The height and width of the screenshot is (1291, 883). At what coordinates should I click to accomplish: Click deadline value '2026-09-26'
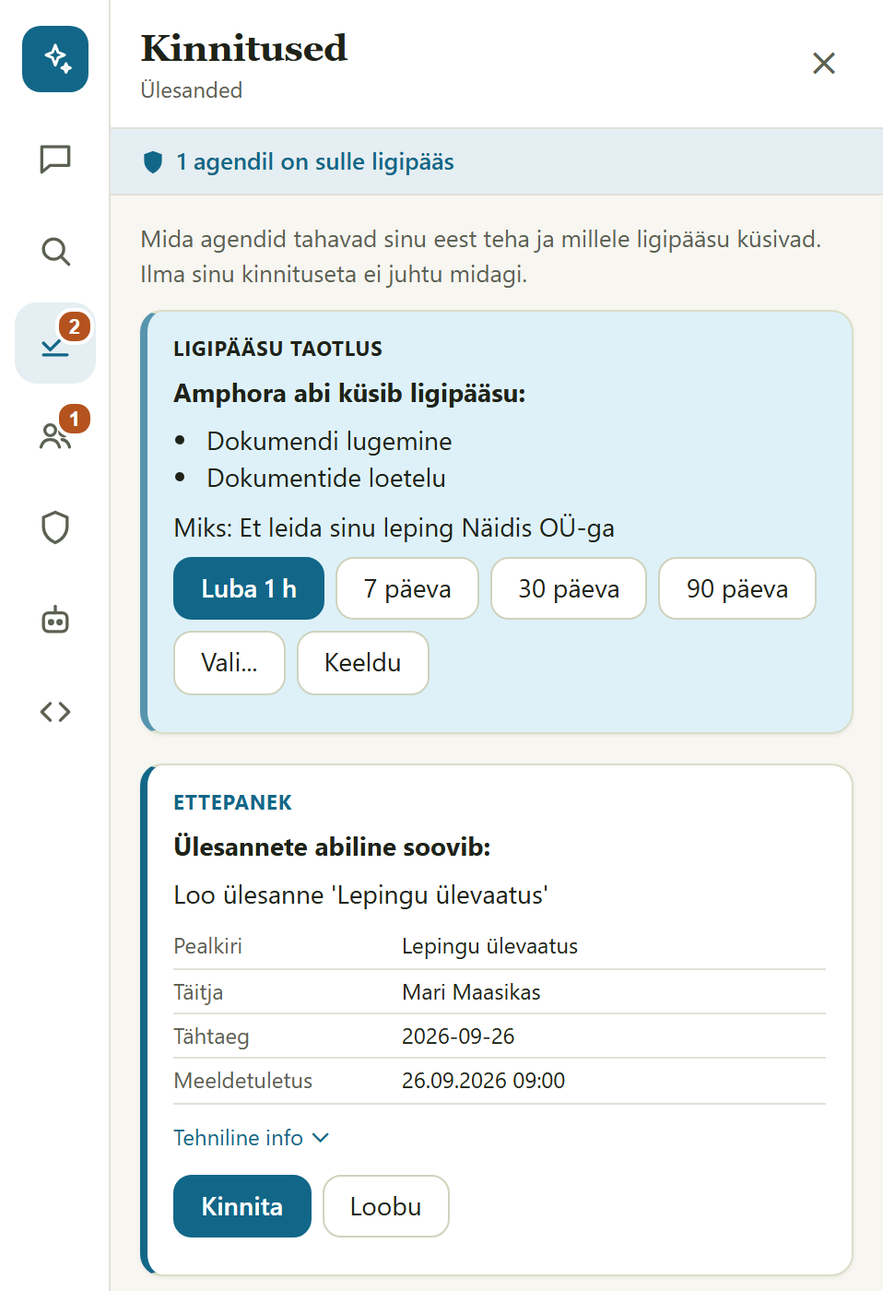click(458, 1036)
